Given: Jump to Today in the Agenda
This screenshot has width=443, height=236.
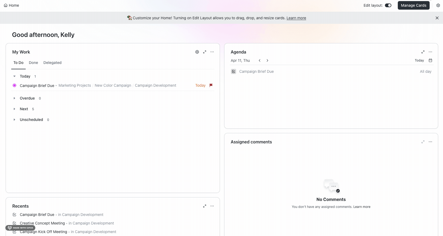Looking at the screenshot, I should pyautogui.click(x=419, y=60).
